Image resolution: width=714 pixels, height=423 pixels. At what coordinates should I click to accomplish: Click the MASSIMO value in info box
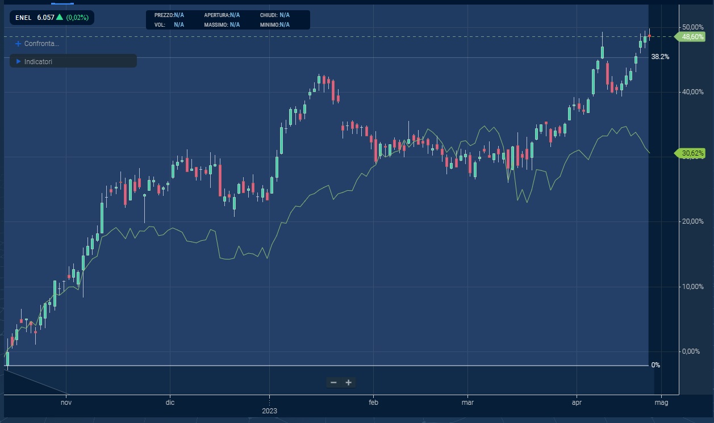pos(235,24)
